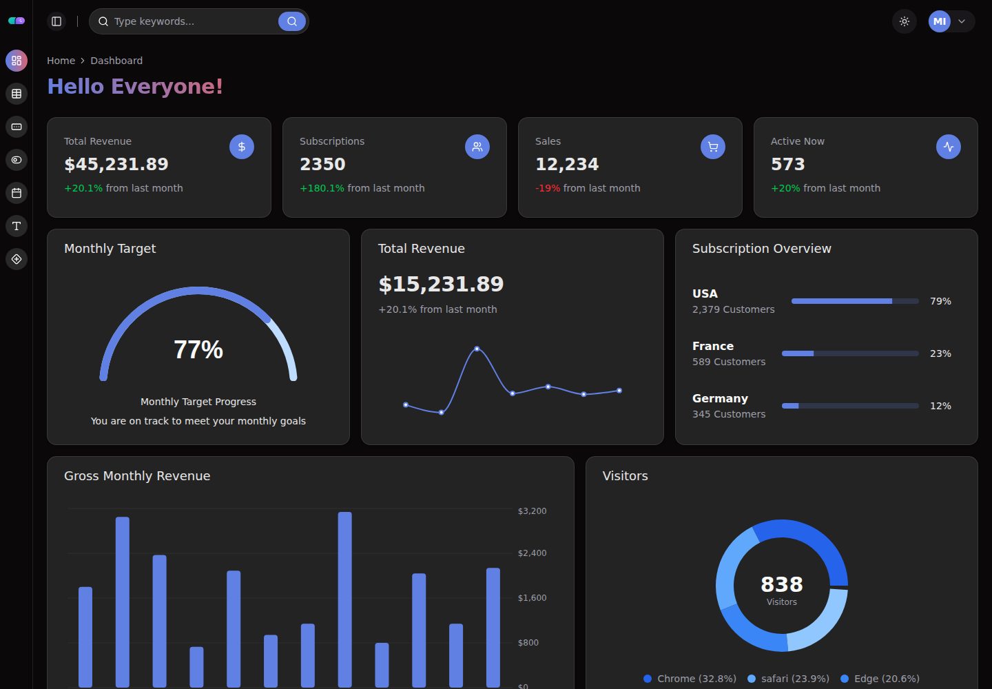Click the dollar icon on Total Revenue
992x689 pixels.
pyautogui.click(x=242, y=147)
